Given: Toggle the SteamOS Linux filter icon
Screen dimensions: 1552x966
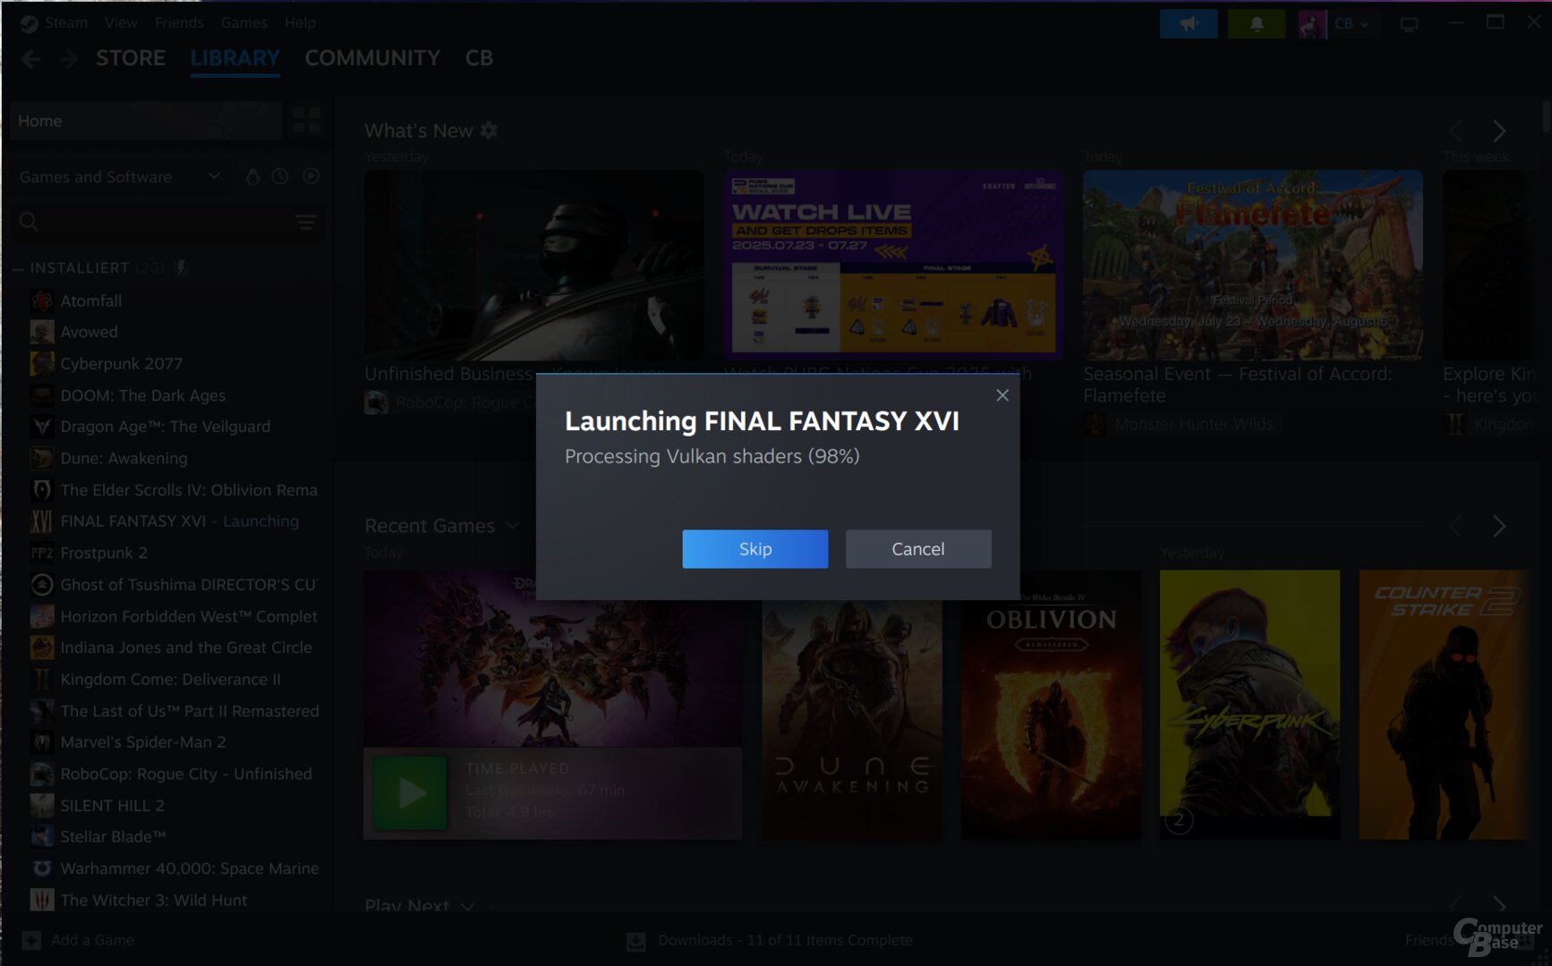Looking at the screenshot, I should [x=252, y=177].
